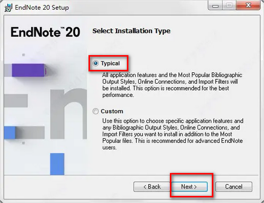Choose the Custom installation radio button
The height and width of the screenshot is (203, 264).
point(95,111)
